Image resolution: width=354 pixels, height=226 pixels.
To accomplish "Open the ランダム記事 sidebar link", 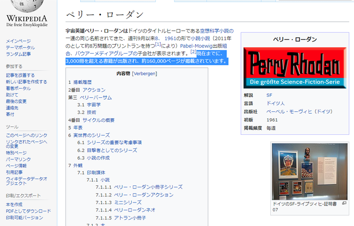I will click(x=19, y=54).
